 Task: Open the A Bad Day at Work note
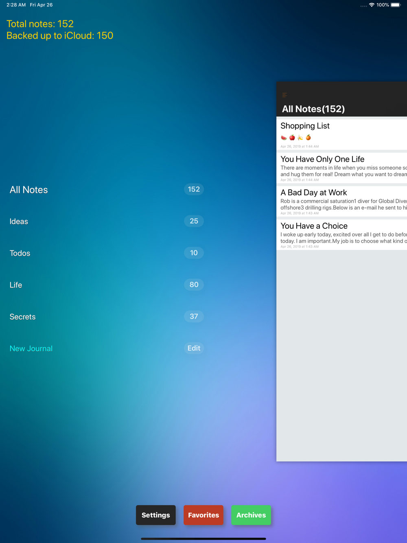pyautogui.click(x=341, y=201)
